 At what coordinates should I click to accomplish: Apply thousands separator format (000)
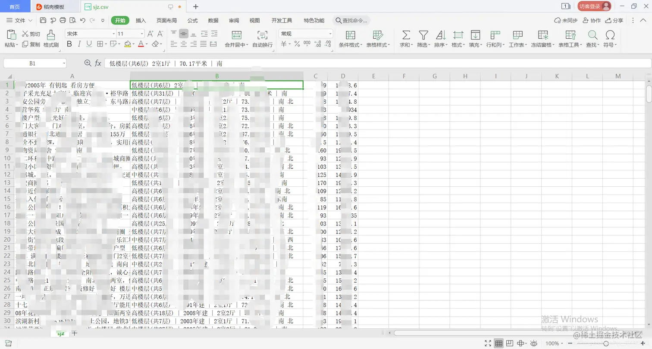tap(307, 43)
